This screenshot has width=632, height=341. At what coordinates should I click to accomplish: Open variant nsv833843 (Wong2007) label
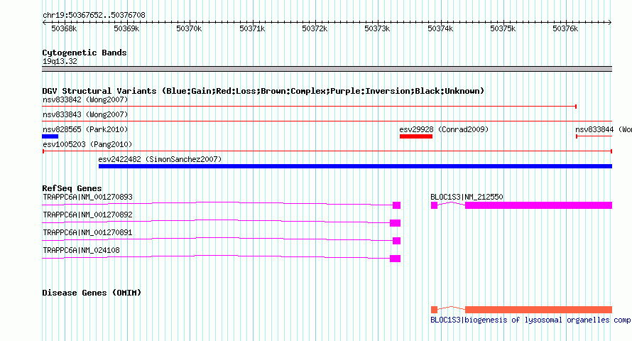click(85, 114)
